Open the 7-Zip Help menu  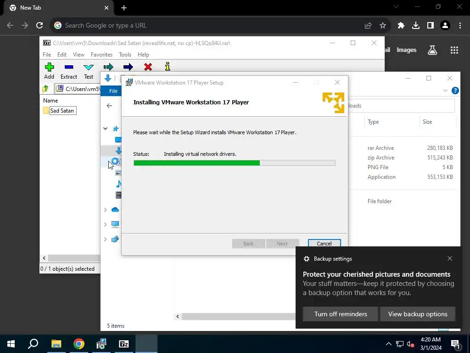point(143,55)
